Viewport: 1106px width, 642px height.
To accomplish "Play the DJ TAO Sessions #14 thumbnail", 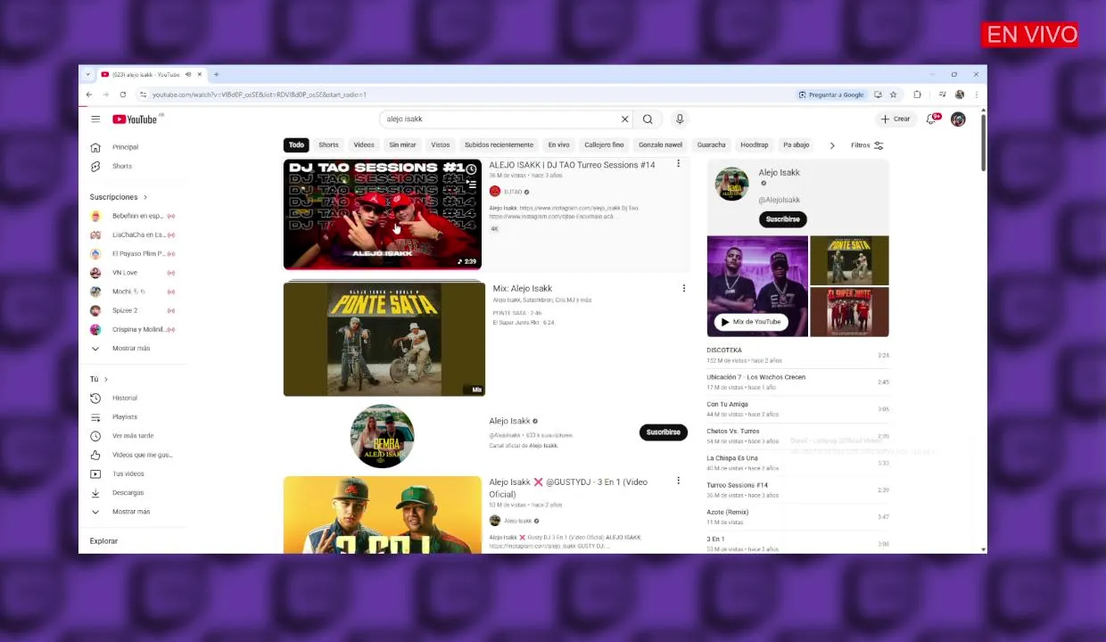I will point(383,214).
